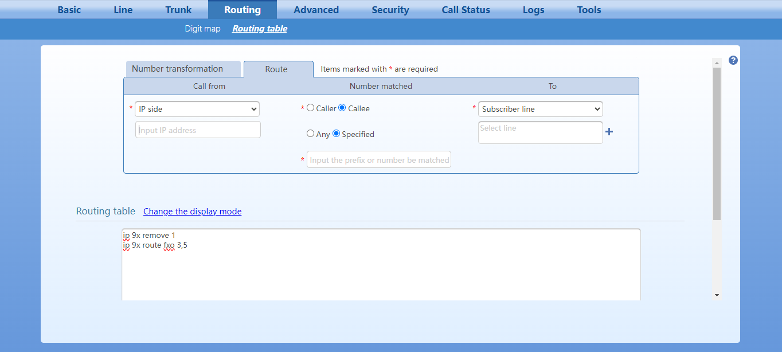Image resolution: width=782 pixels, height=352 pixels.
Task: Expand the Subscriber line dropdown
Action: tap(540, 109)
